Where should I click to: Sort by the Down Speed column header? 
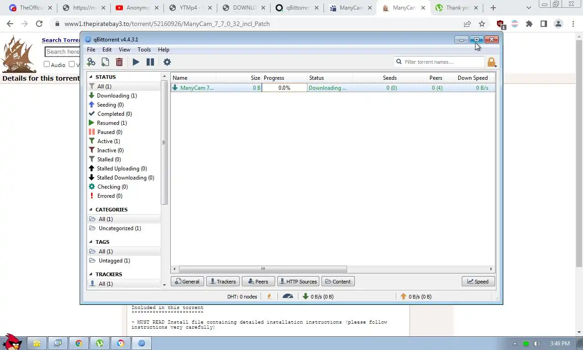467,78
